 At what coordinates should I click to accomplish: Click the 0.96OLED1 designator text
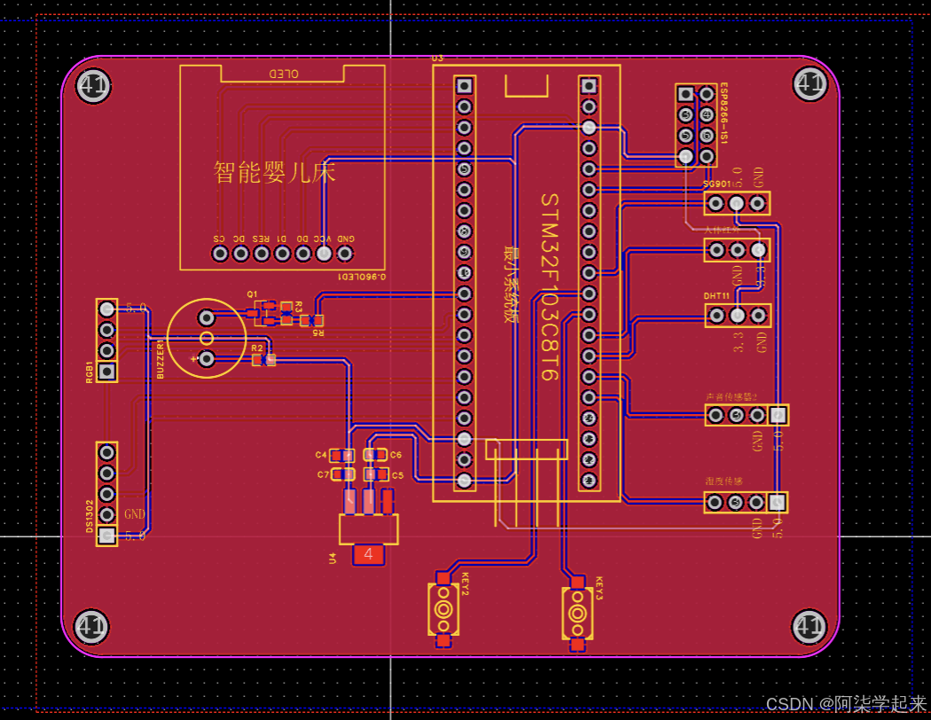[x=362, y=277]
